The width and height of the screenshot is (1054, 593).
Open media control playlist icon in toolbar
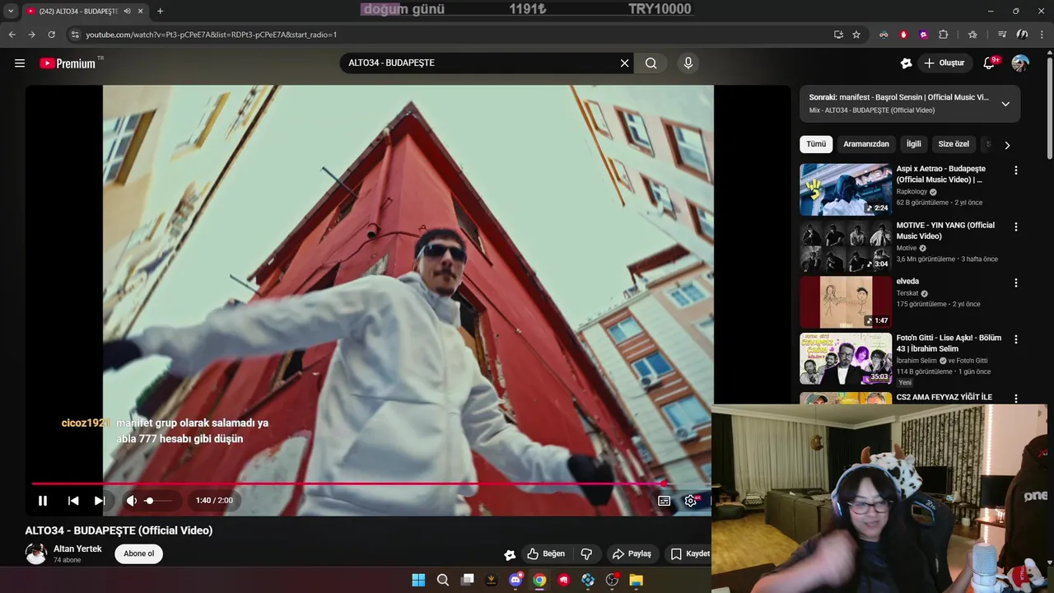[1002, 35]
